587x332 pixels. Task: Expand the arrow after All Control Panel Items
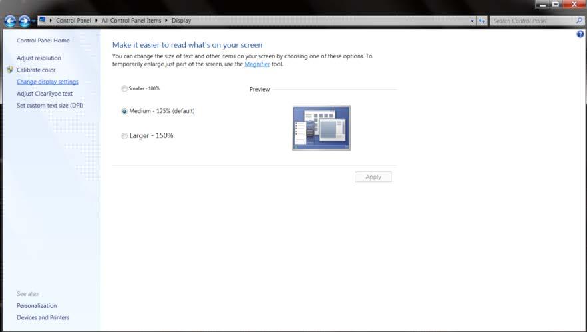click(x=166, y=20)
